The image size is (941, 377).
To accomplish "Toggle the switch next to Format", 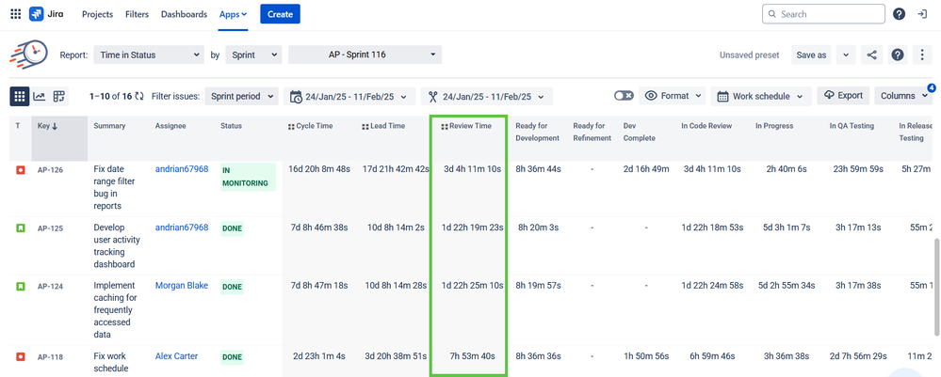I will 624,96.
